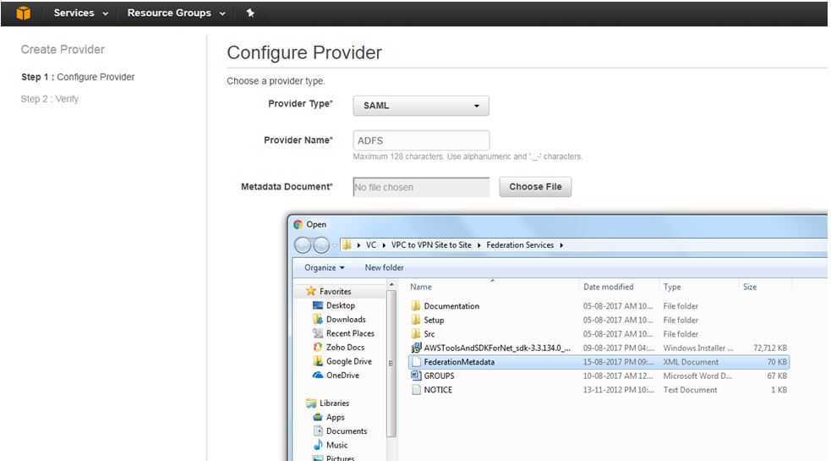
Task: Select the GROUPS Word document
Action: 439,376
